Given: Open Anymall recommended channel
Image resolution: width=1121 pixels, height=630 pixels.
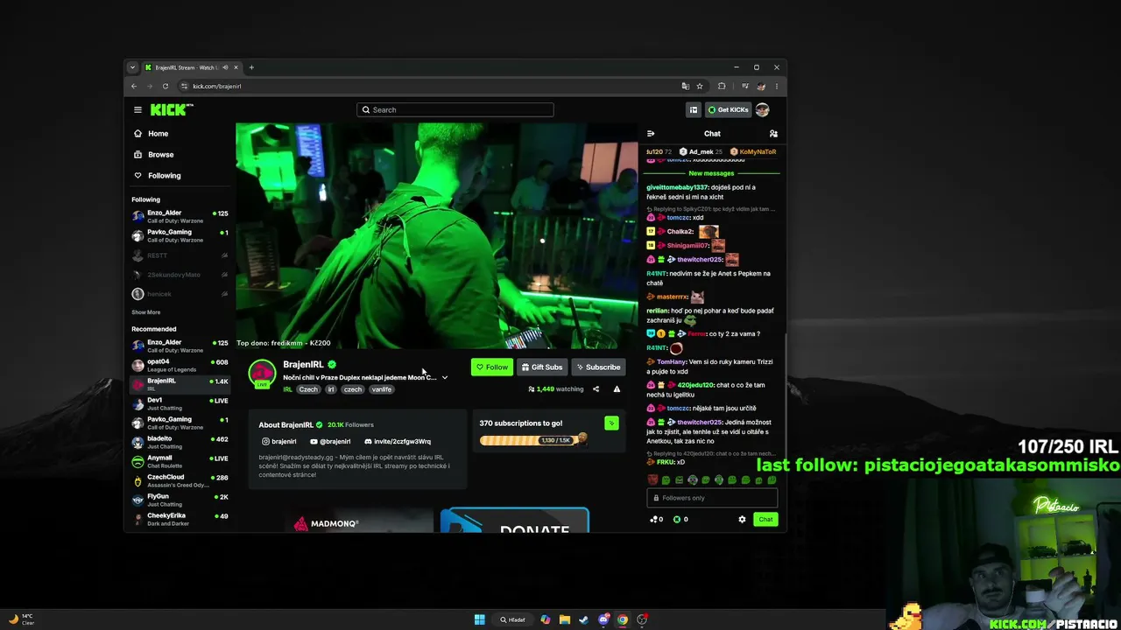Looking at the screenshot, I should tap(180, 461).
